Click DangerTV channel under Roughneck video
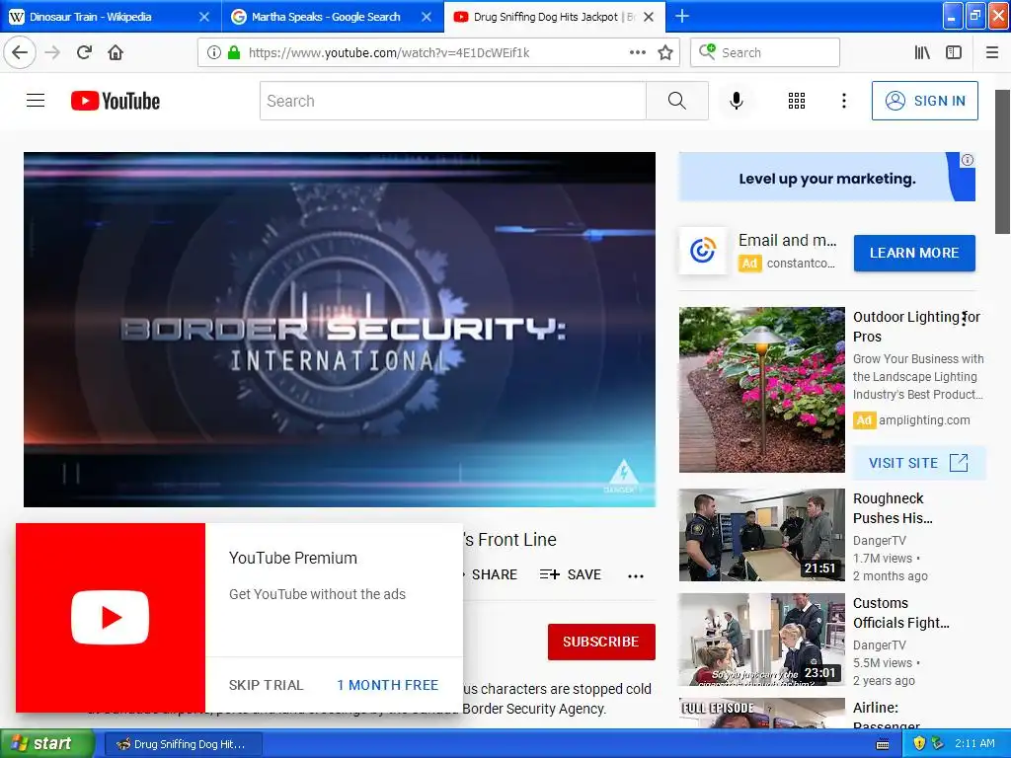The width and height of the screenshot is (1011, 758). (x=880, y=540)
